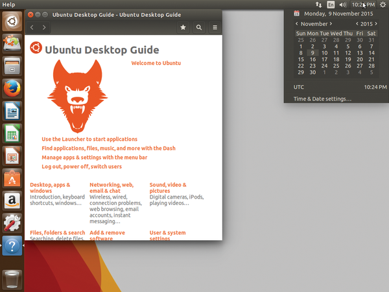Click the Ubuntu logo beside the guide title

[36, 47]
